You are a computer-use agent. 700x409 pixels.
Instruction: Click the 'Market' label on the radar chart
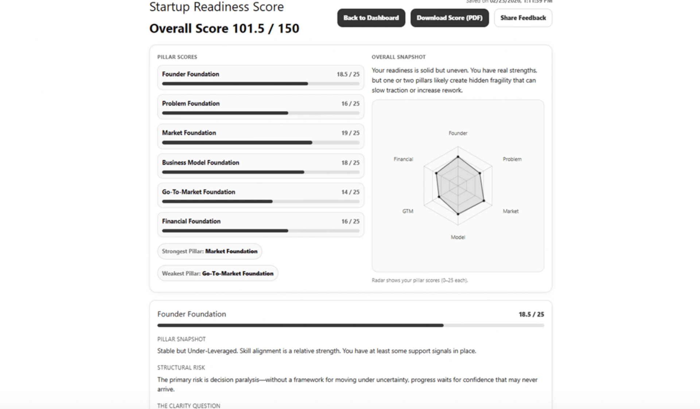(510, 211)
